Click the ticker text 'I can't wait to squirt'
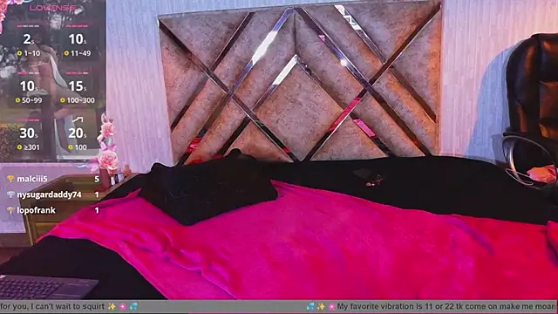 click(68, 306)
